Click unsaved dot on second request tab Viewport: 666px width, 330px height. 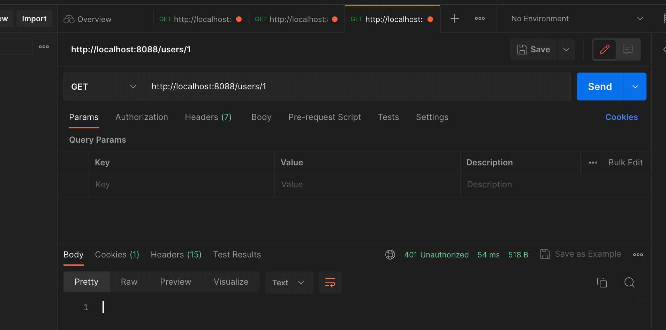pos(335,19)
